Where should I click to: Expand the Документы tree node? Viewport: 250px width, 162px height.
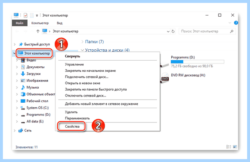click(17, 67)
